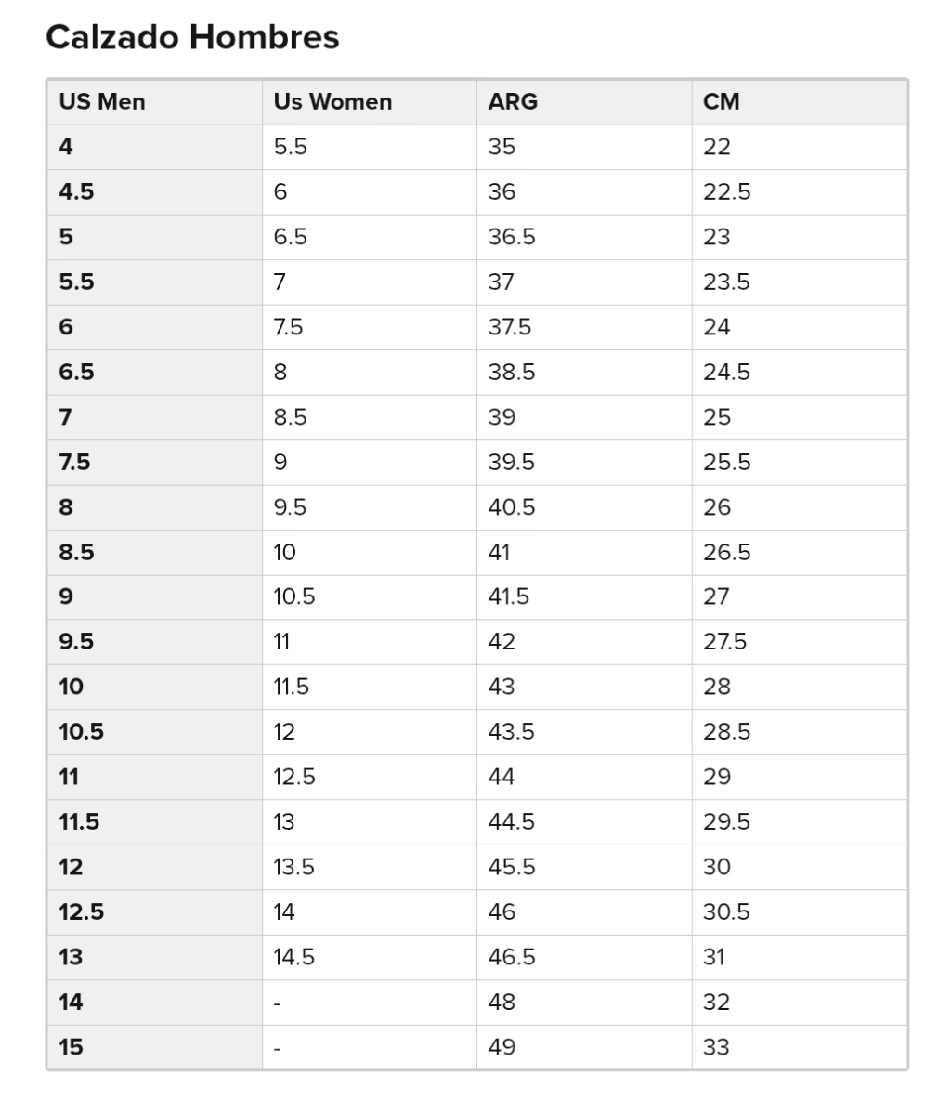This screenshot has height=1101, width=951.
Task: Select the ARG size 48 cell
Action: pyautogui.click(x=502, y=1002)
